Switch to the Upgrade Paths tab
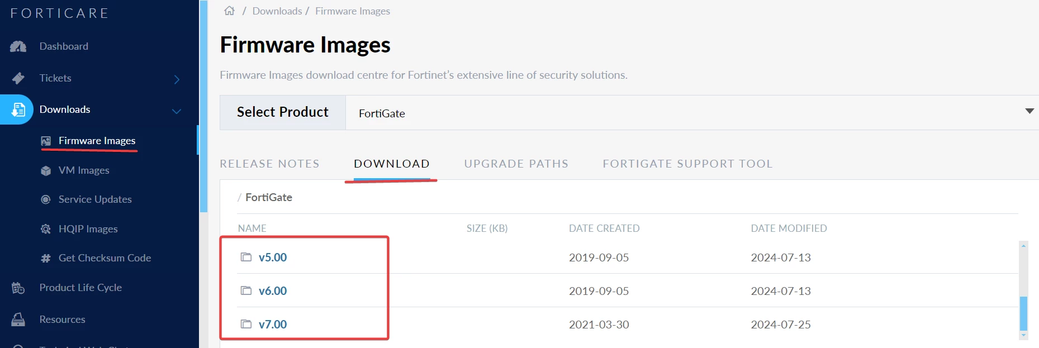Image resolution: width=1039 pixels, height=348 pixels. pos(516,164)
